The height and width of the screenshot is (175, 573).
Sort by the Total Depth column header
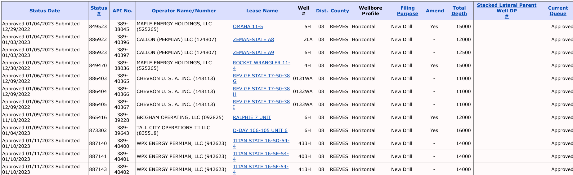click(459, 11)
